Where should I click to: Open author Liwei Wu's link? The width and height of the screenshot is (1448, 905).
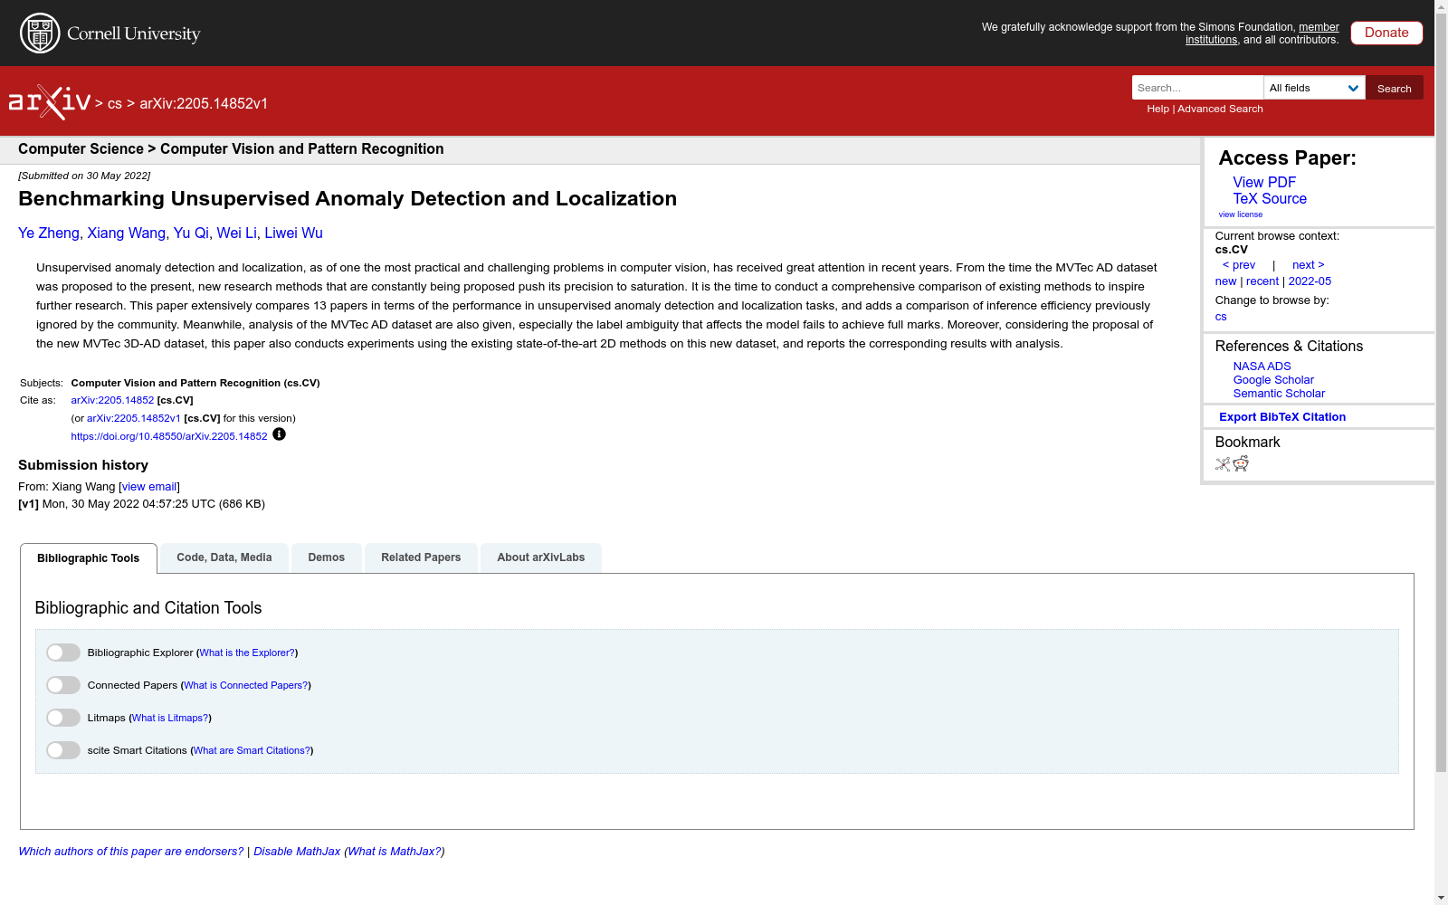293,233
